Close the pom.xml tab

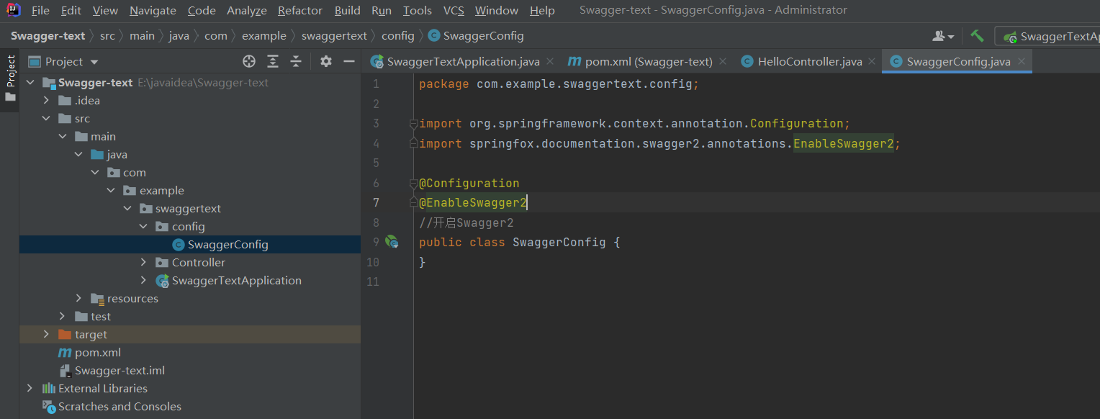(x=722, y=62)
